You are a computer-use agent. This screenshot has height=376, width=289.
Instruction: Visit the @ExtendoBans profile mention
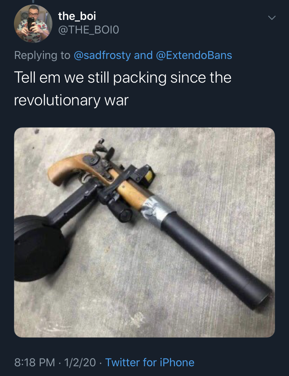coord(194,55)
